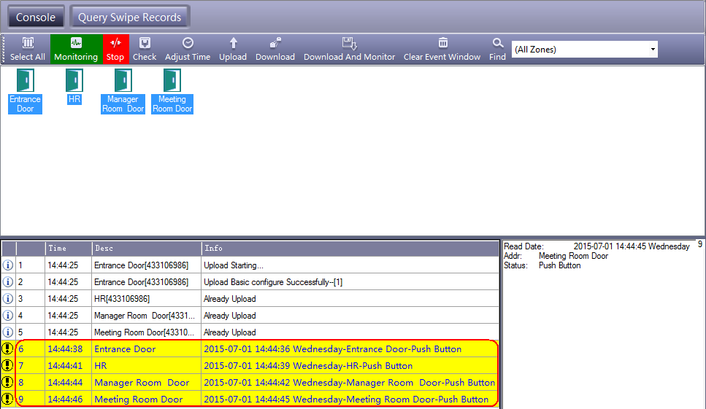This screenshot has width=706, height=409.
Task: Click info icon on event row 2
Action: click(x=7, y=282)
